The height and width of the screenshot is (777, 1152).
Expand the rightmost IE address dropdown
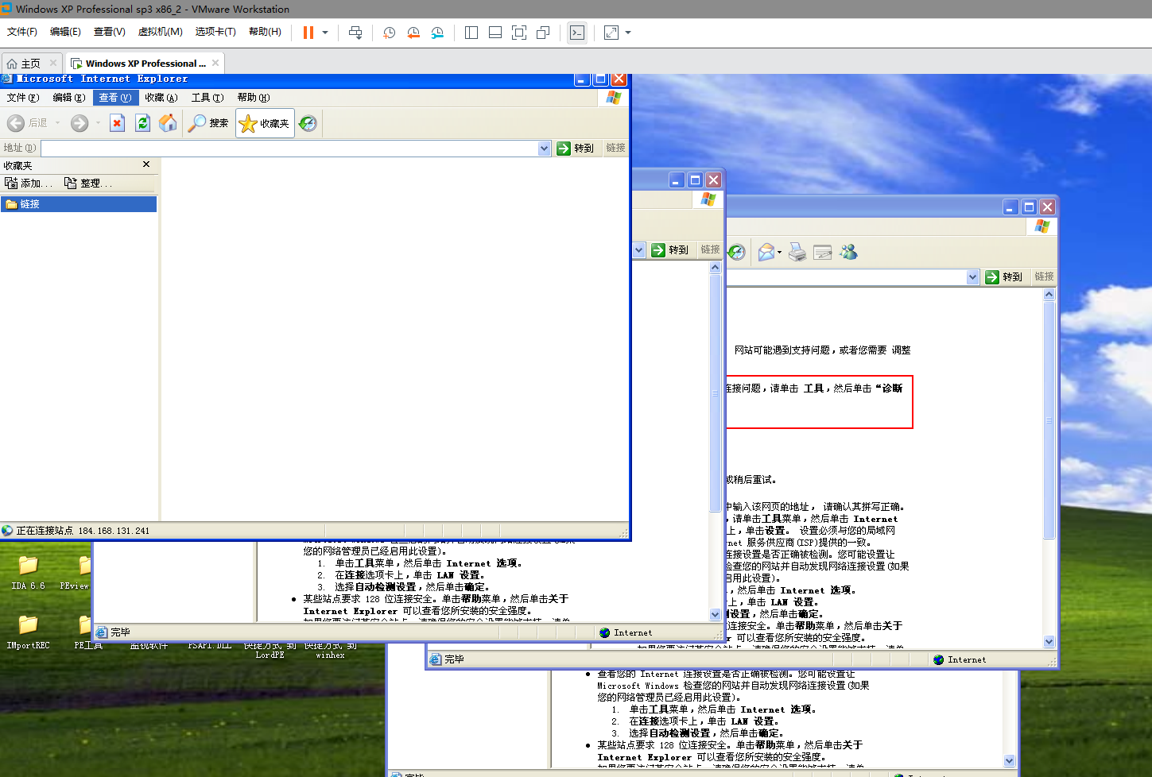(x=973, y=276)
